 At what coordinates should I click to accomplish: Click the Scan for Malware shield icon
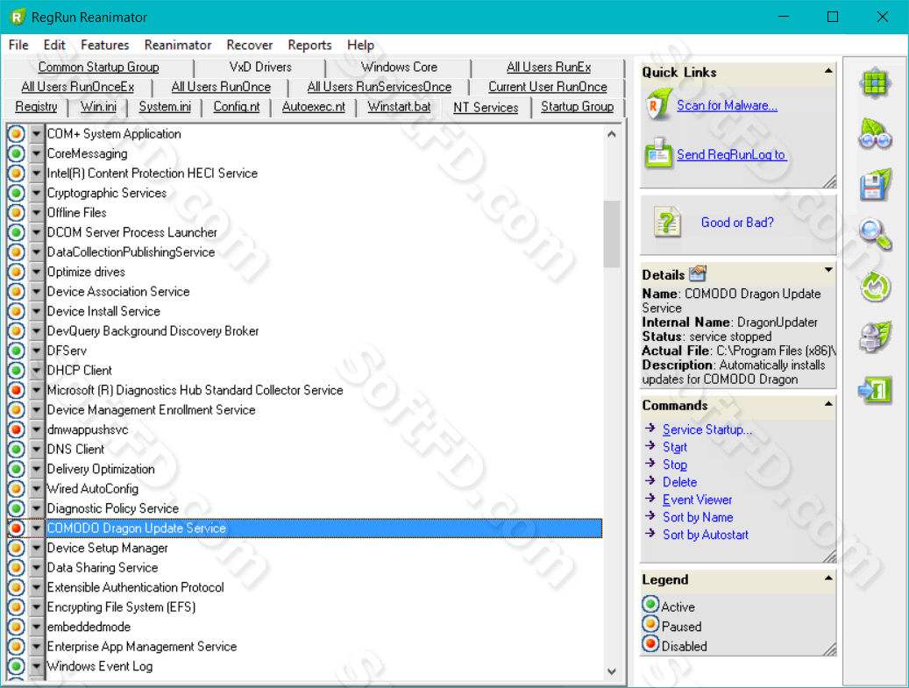(x=658, y=105)
